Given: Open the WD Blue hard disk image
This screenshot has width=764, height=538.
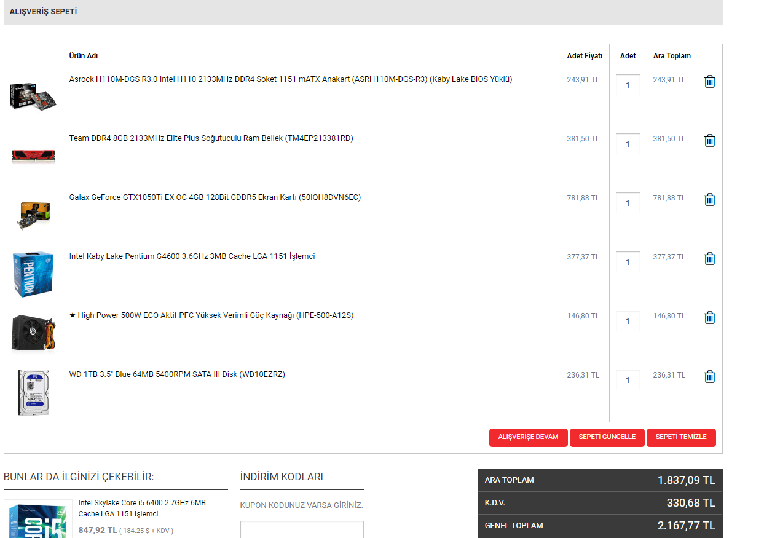Looking at the screenshot, I should click(x=33, y=392).
